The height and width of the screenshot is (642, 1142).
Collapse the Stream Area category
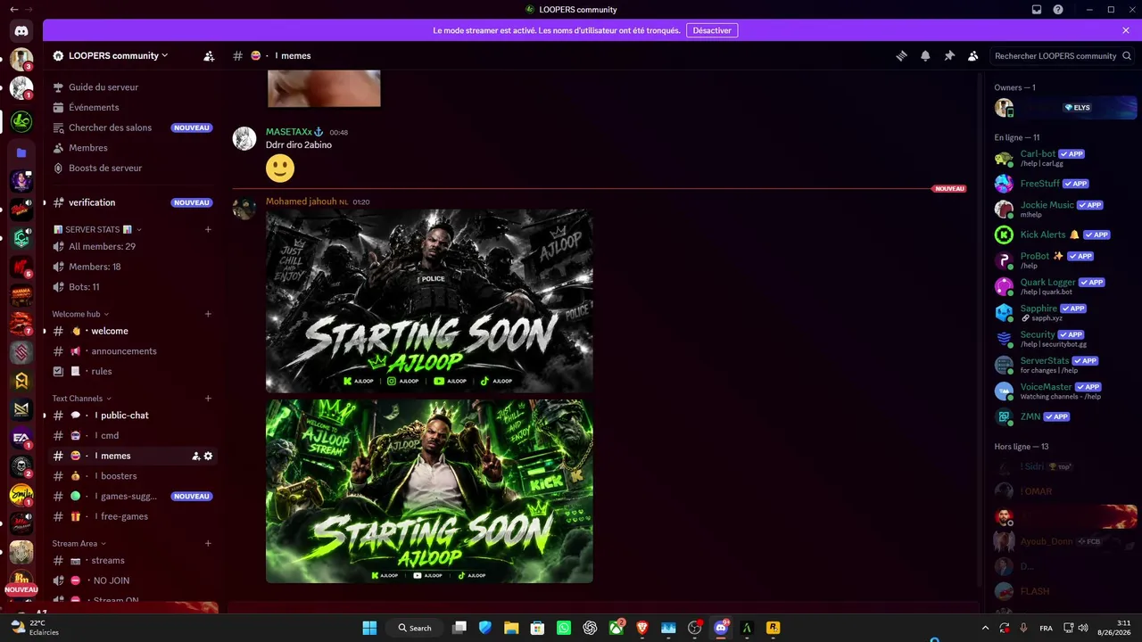point(79,543)
